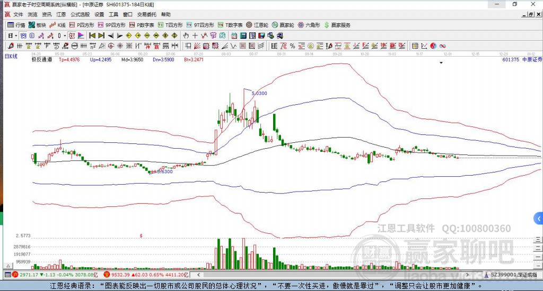Click the 5.0300 high price marker
Image resolution: width=543 pixels, height=291 pixels.
(x=259, y=93)
